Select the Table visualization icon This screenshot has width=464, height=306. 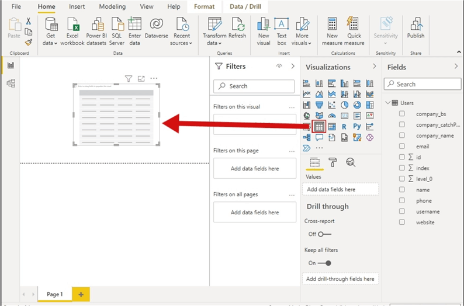(x=319, y=126)
